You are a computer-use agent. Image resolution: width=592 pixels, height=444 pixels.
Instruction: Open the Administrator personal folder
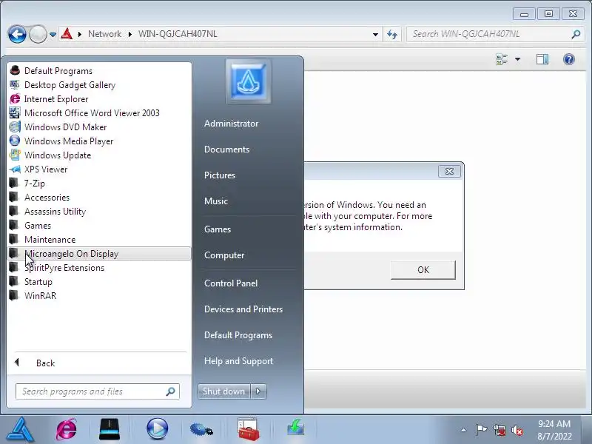231,124
